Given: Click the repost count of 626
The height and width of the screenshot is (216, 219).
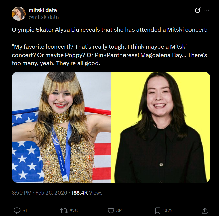Looking at the screenshot, I should click(73, 211).
